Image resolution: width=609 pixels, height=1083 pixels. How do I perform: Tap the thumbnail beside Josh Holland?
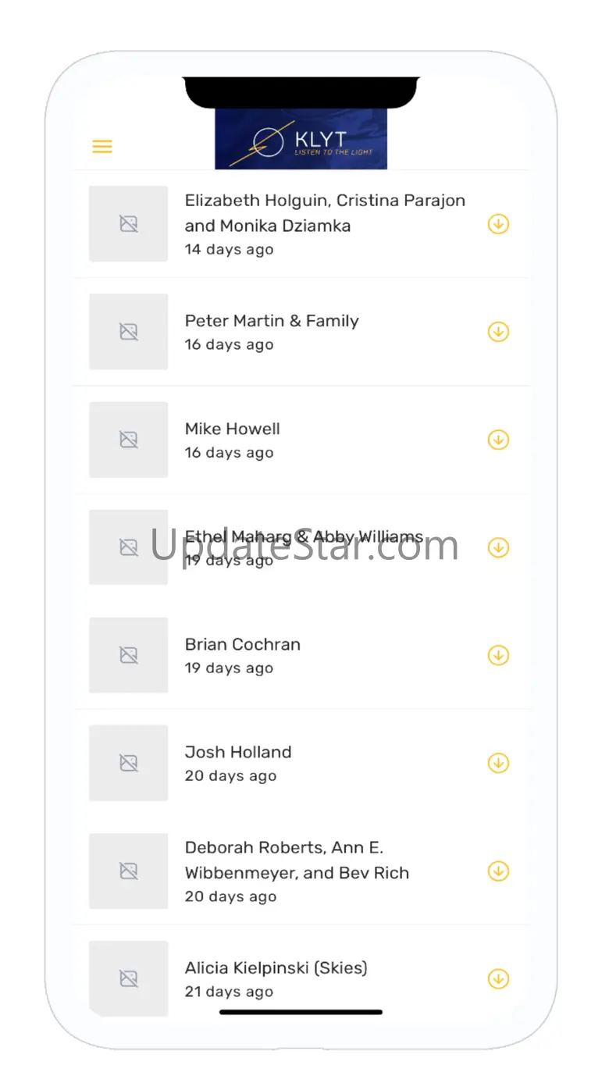point(129,763)
